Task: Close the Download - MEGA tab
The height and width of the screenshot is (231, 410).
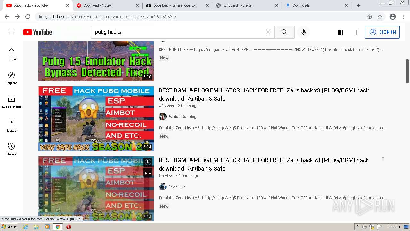Action: point(137,5)
